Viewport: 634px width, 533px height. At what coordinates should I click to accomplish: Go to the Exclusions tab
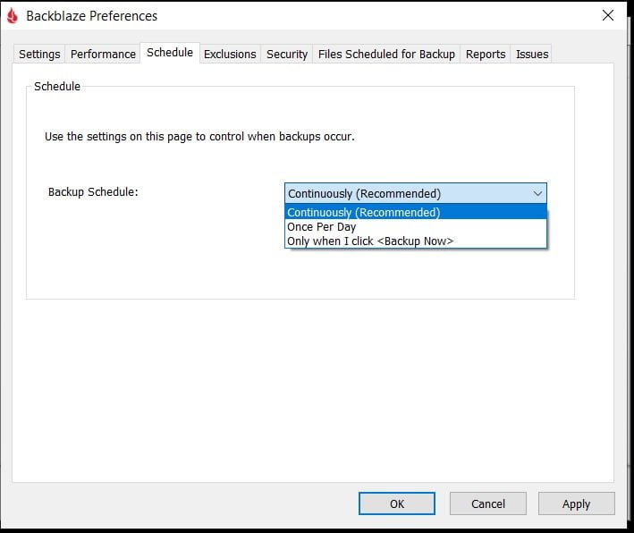230,55
